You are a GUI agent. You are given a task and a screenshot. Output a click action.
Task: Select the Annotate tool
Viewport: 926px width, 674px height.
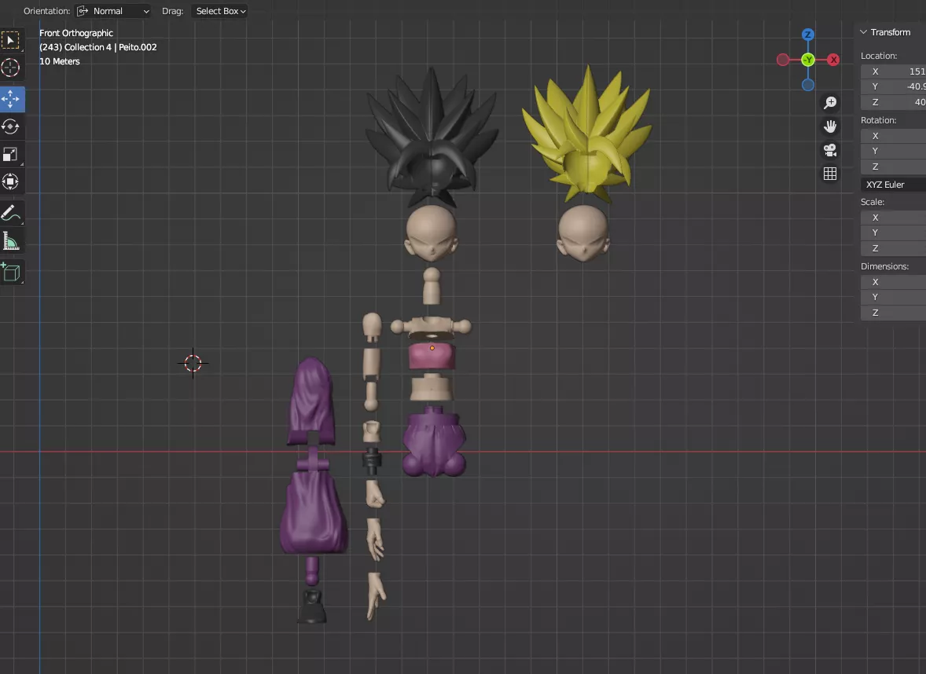tap(11, 213)
